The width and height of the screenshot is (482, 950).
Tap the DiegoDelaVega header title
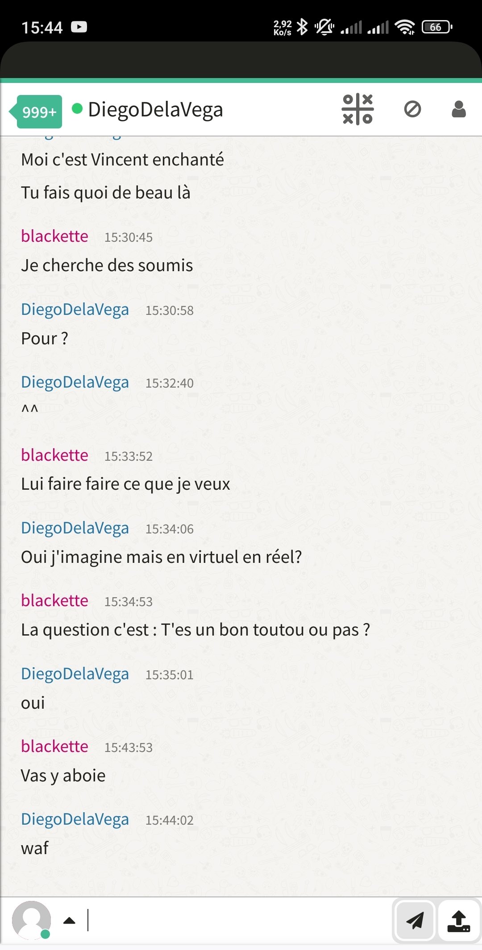(155, 110)
